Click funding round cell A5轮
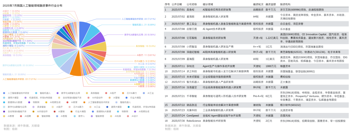 point(256,59)
